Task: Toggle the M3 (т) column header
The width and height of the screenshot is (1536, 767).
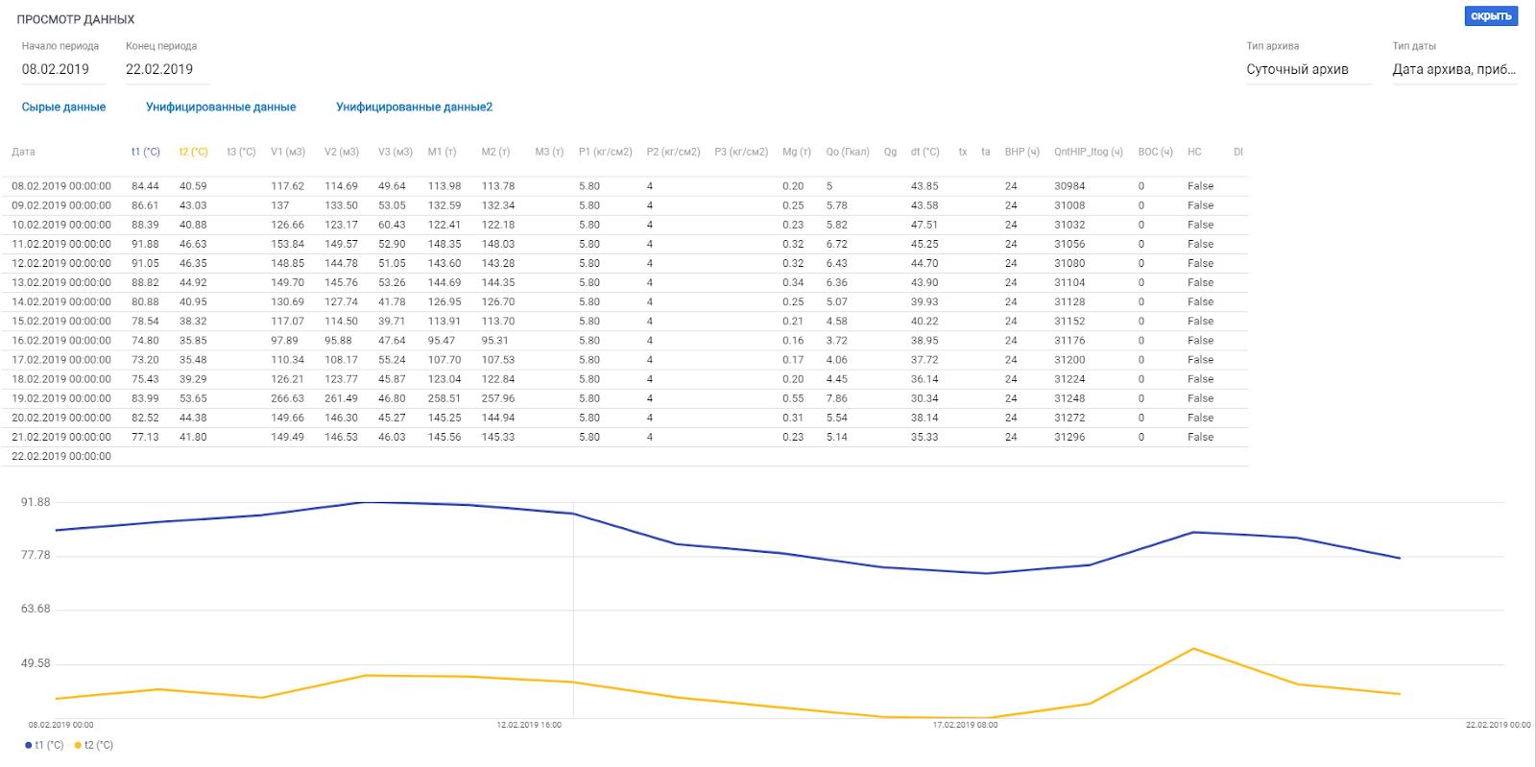Action: (x=549, y=152)
